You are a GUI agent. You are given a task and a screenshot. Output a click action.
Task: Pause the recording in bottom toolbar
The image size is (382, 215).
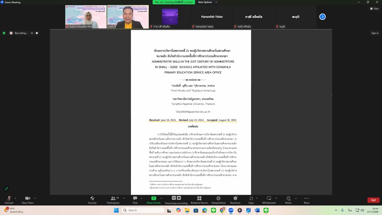pos(174,198)
